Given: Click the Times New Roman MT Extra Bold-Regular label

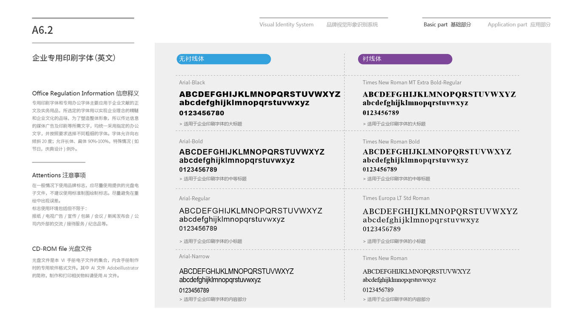Looking at the screenshot, I should pos(412,82).
